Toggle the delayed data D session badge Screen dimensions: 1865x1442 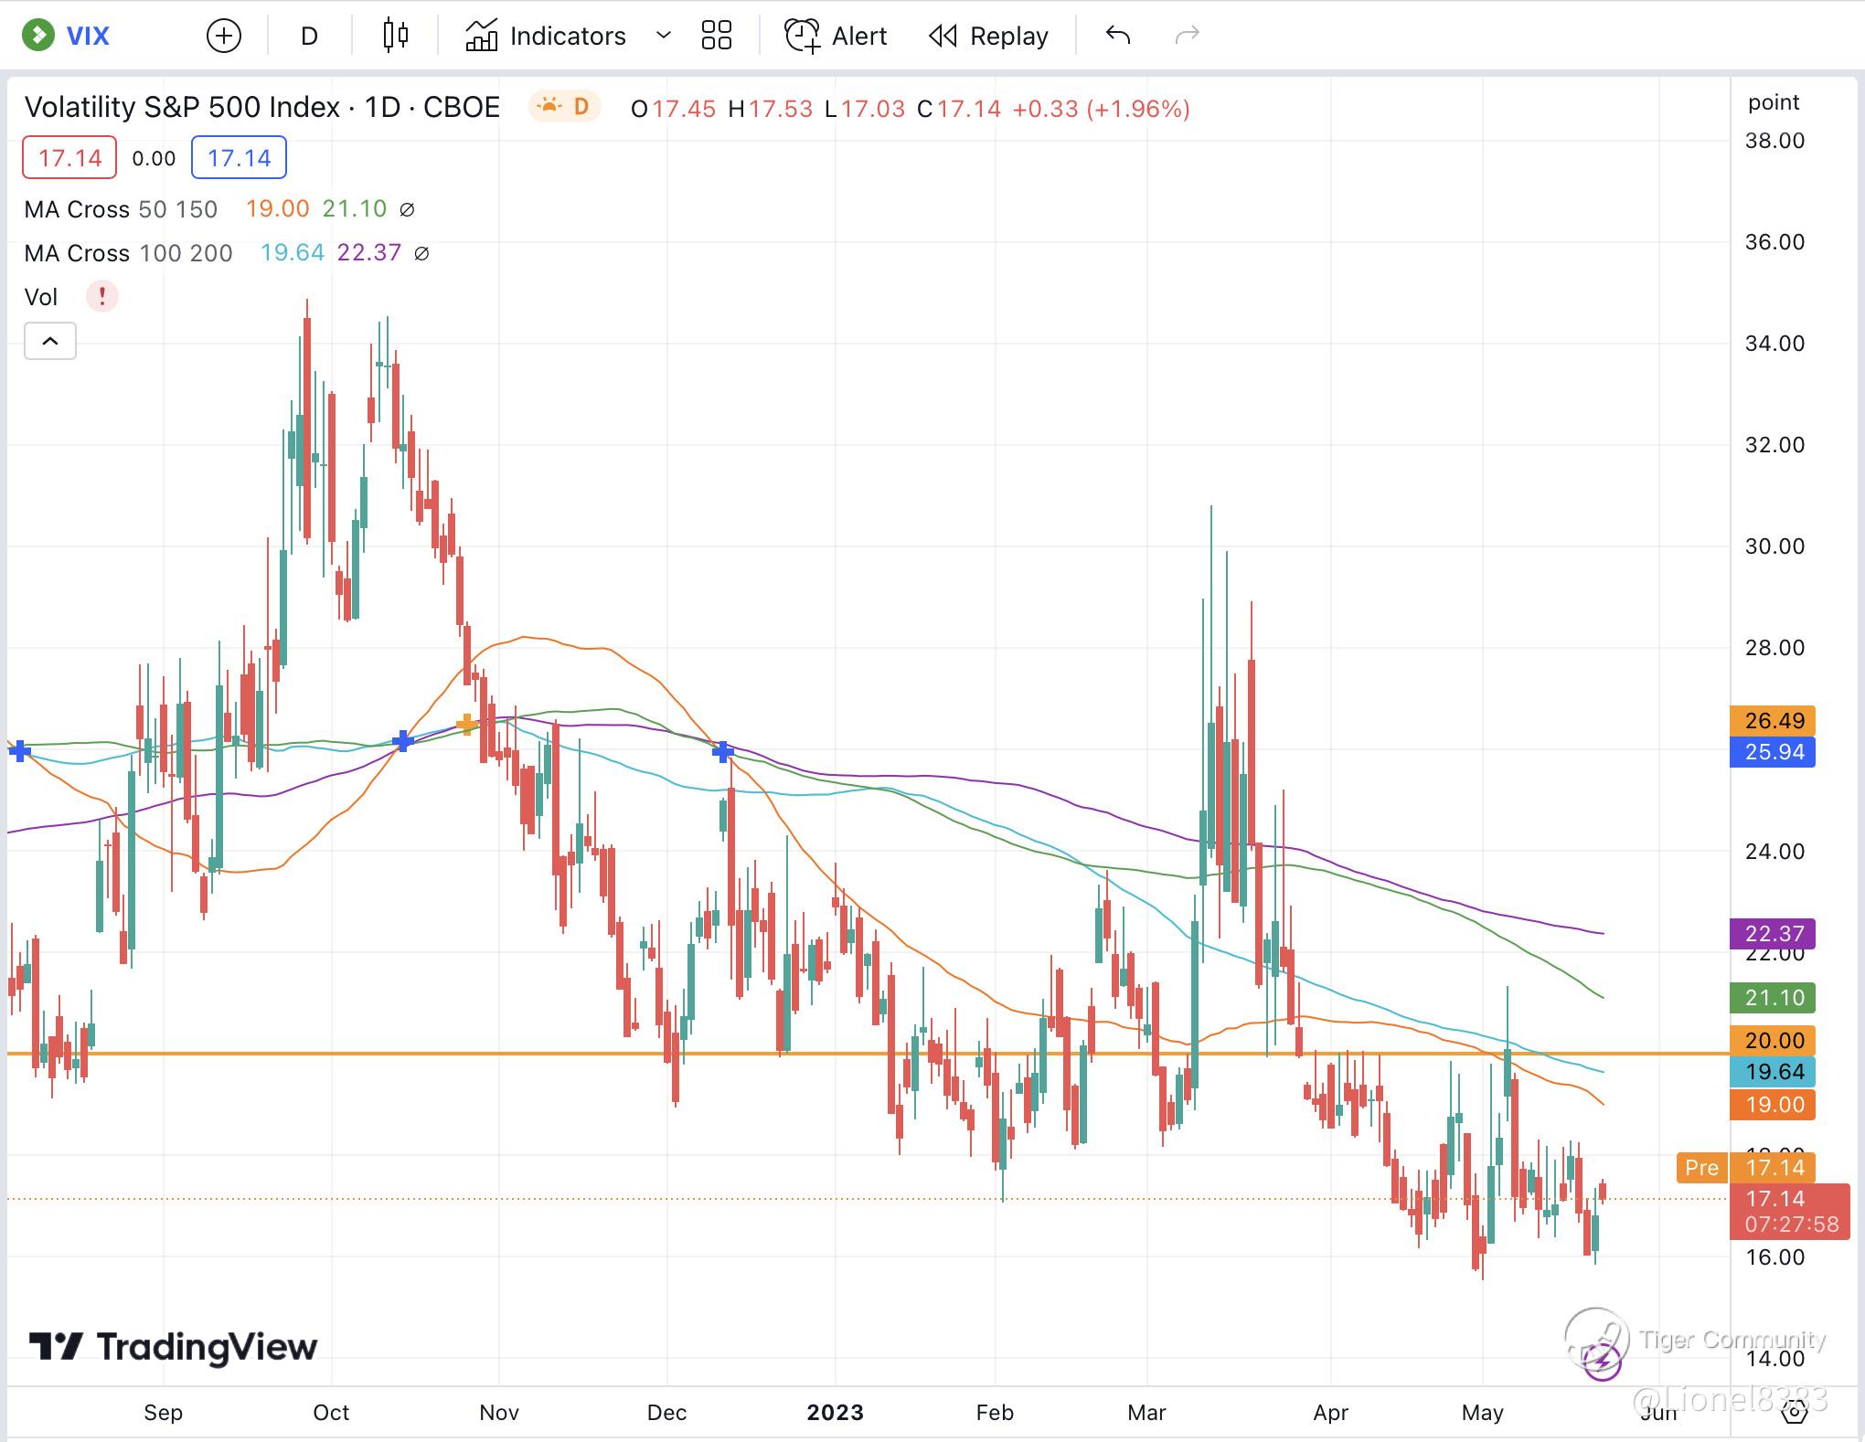(x=564, y=107)
